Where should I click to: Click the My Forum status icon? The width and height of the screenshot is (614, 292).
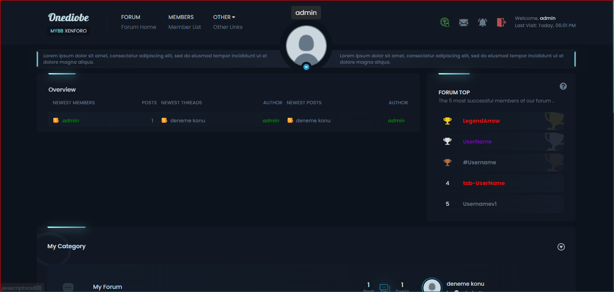tap(68, 287)
